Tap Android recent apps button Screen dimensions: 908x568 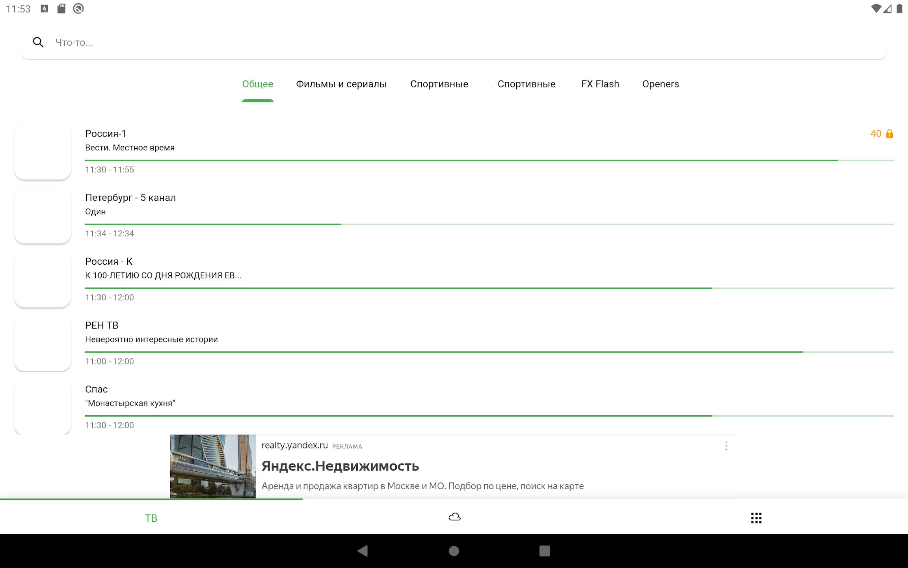tap(545, 551)
